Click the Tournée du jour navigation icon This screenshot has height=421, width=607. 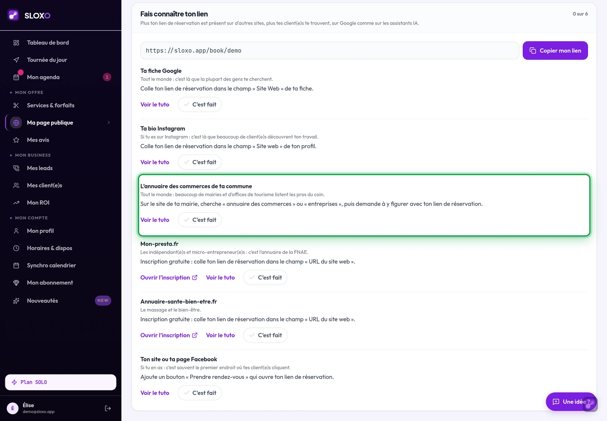16,60
